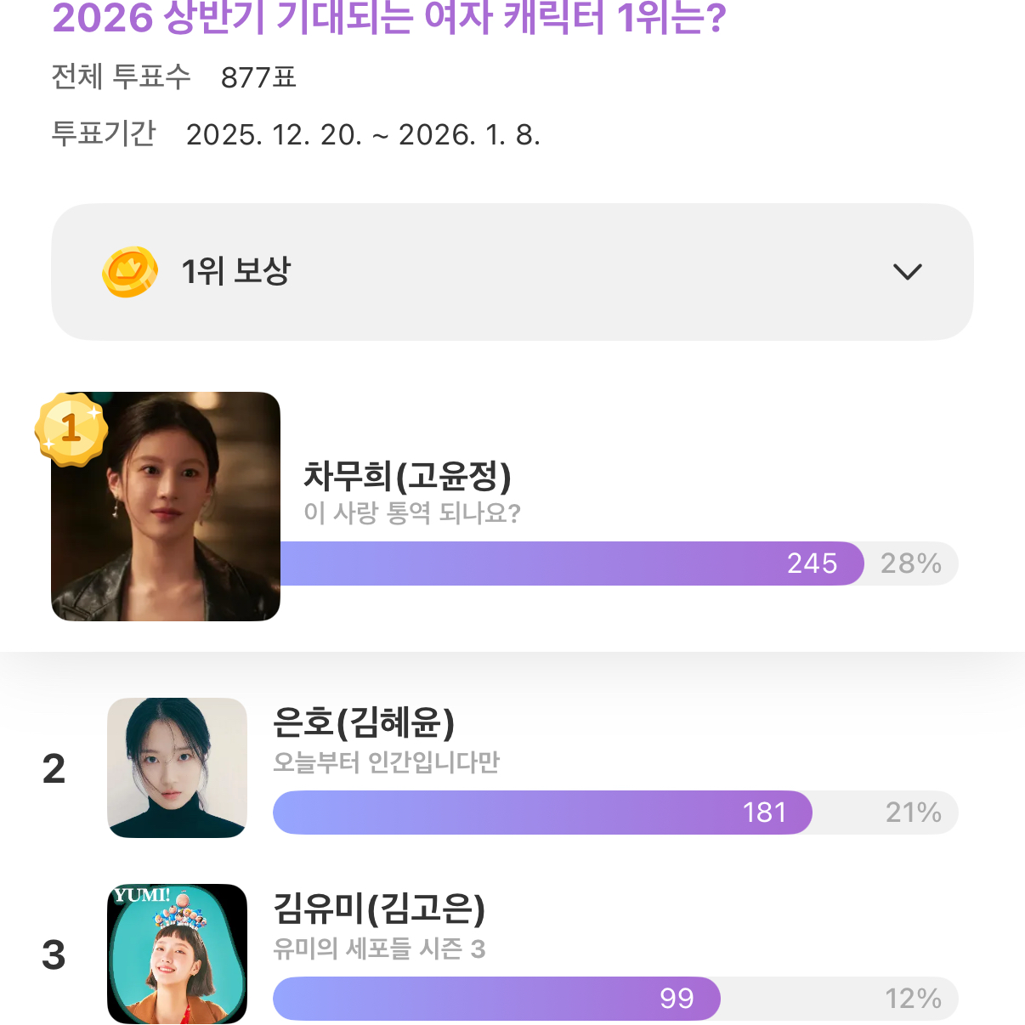
Task: Open drama title 오늘부터 인간입니다만
Action: coord(386,762)
